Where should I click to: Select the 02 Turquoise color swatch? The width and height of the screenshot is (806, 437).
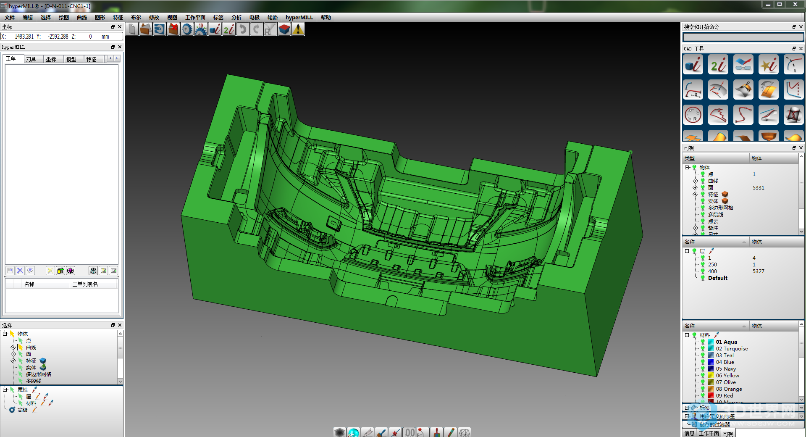coord(711,349)
